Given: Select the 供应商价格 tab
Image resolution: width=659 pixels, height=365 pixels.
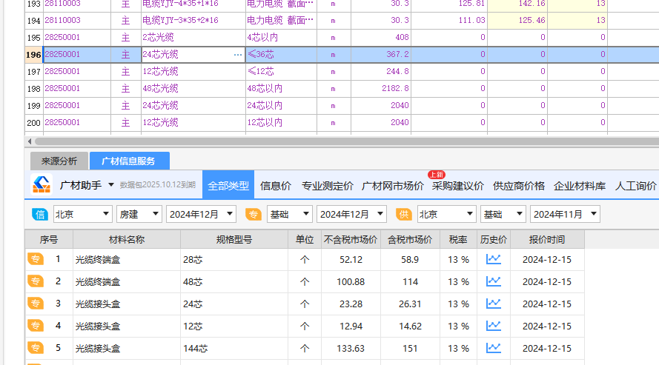Looking at the screenshot, I should click(x=519, y=185).
